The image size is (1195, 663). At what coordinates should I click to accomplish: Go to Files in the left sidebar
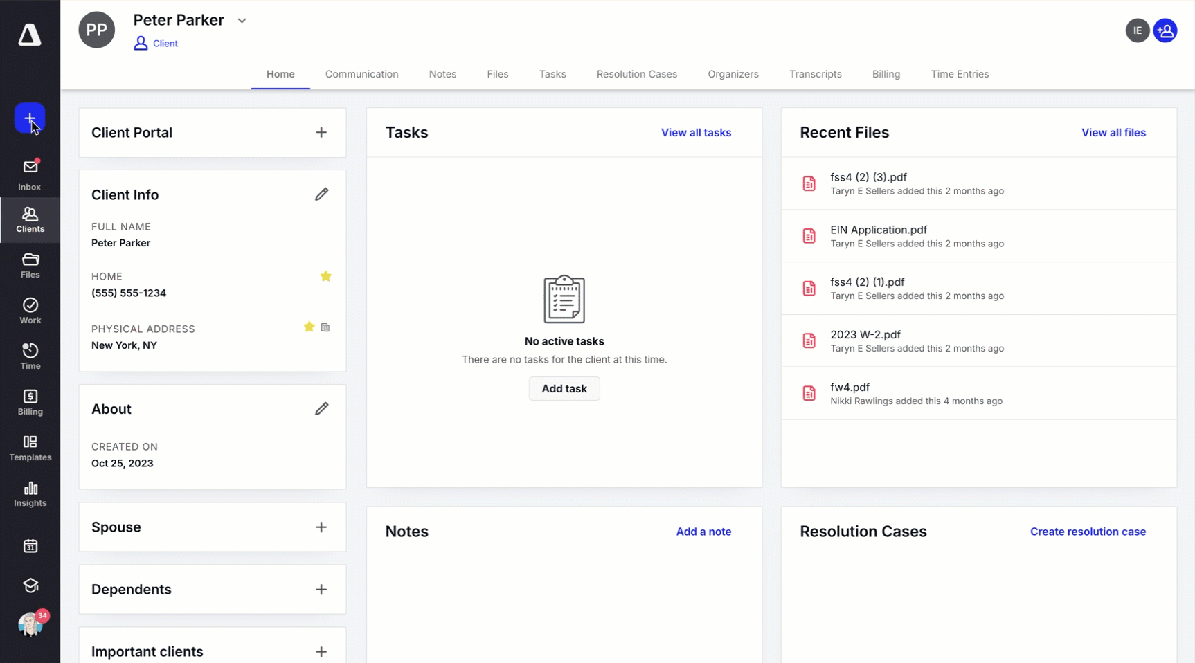(30, 265)
